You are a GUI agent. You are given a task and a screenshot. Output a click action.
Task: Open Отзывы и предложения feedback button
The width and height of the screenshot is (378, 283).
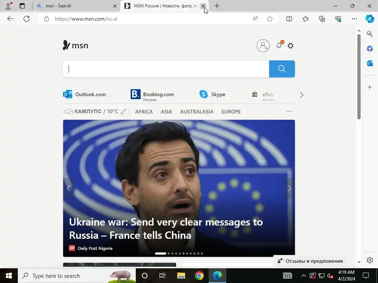point(310,261)
